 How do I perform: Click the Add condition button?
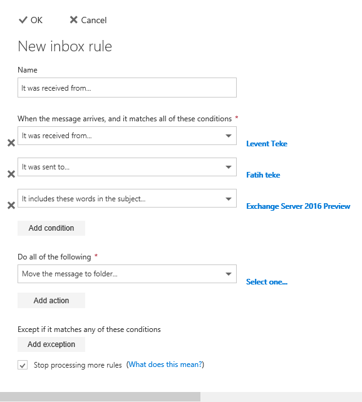coord(51,228)
